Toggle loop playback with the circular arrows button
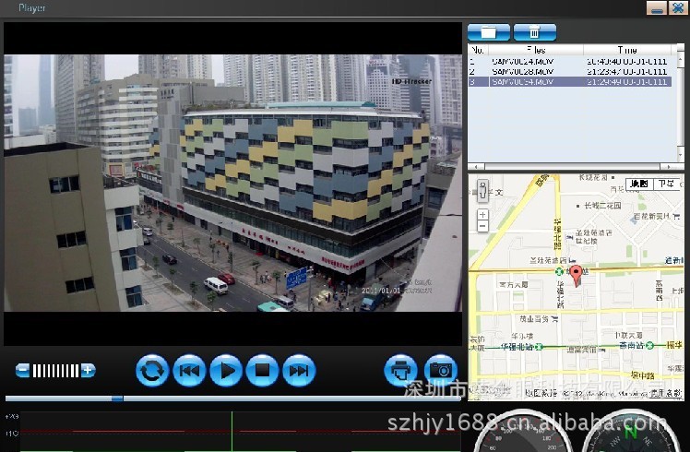Image resolution: width=690 pixels, height=452 pixels. (x=152, y=371)
